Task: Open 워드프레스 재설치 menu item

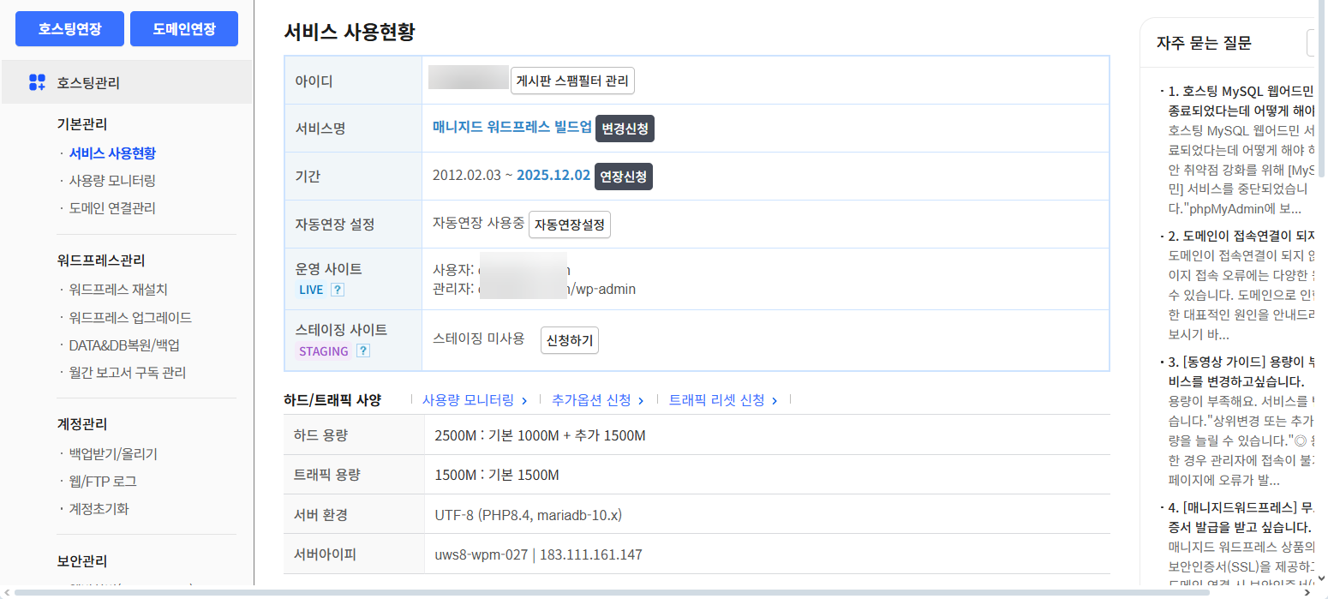Action: pos(118,290)
